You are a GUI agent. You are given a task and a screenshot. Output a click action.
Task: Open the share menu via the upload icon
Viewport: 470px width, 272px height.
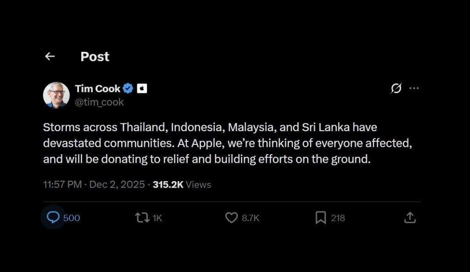409,217
